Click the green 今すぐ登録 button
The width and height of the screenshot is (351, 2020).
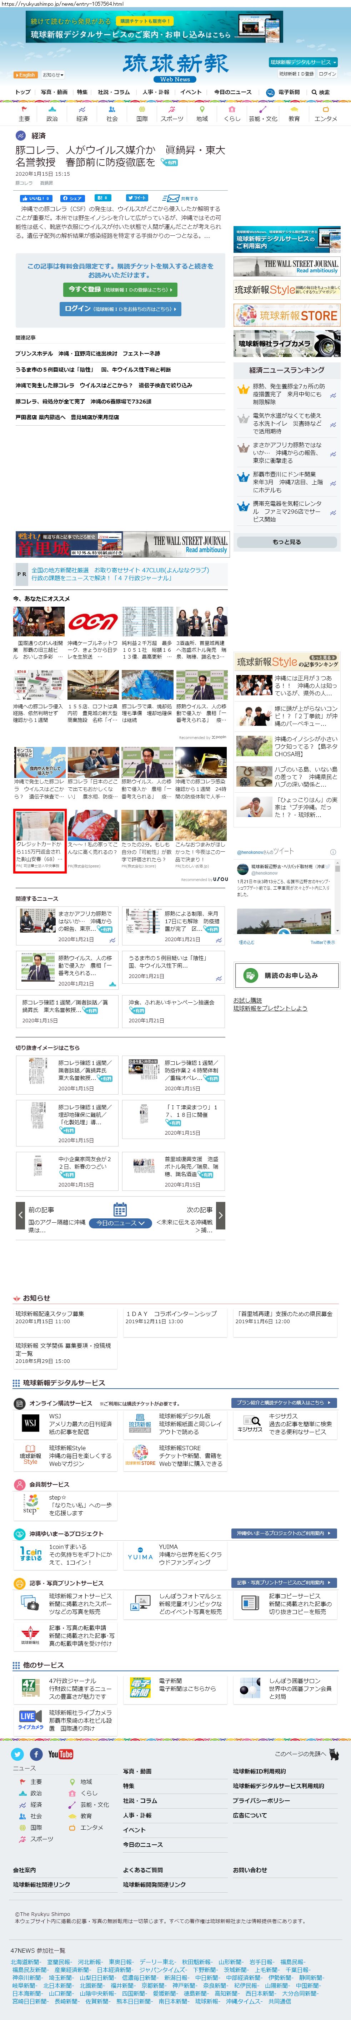120,289
